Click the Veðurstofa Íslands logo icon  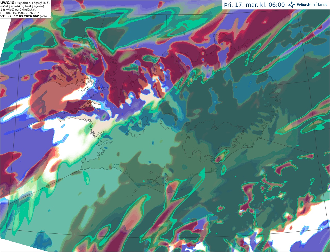tap(292, 5)
